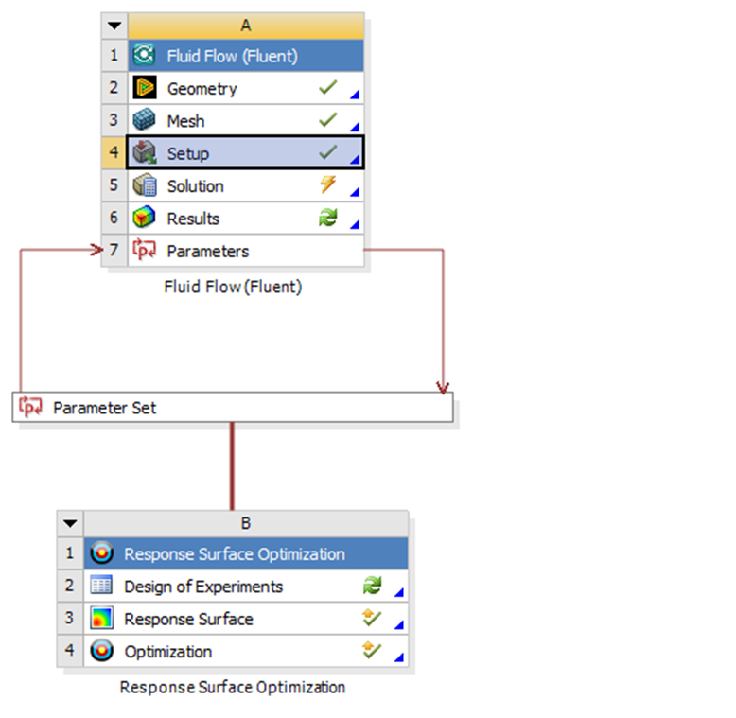Click the Geometry cell icon

tap(144, 88)
